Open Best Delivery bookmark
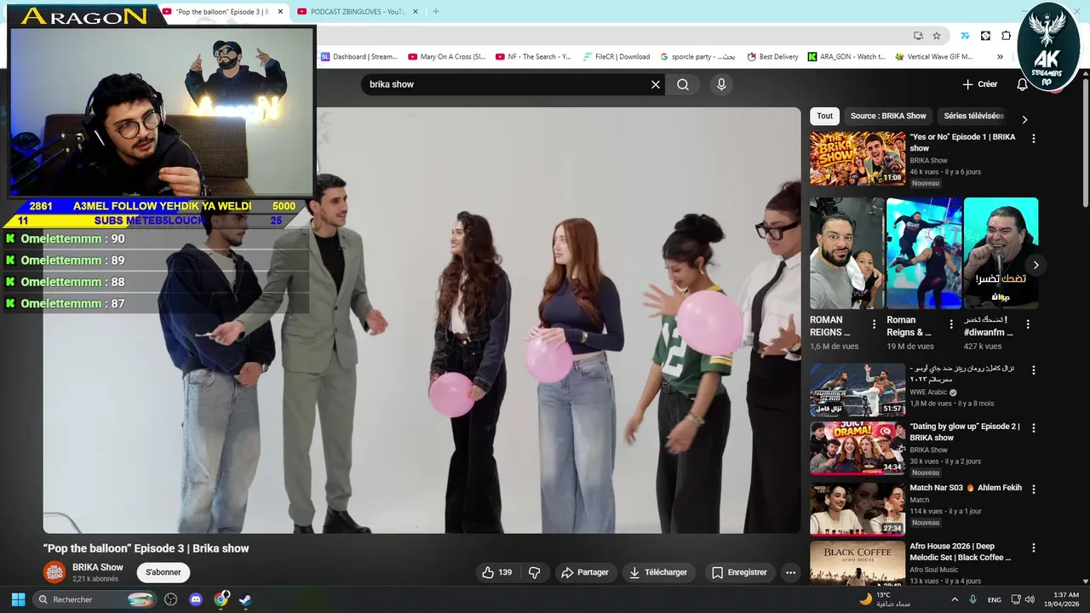This screenshot has width=1090, height=613. (x=772, y=57)
